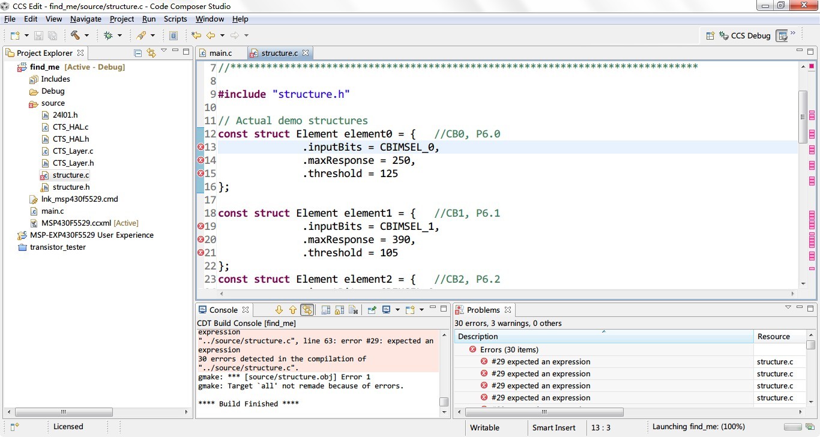
Task: Open the Problems view menu triangle
Action: tap(788, 308)
